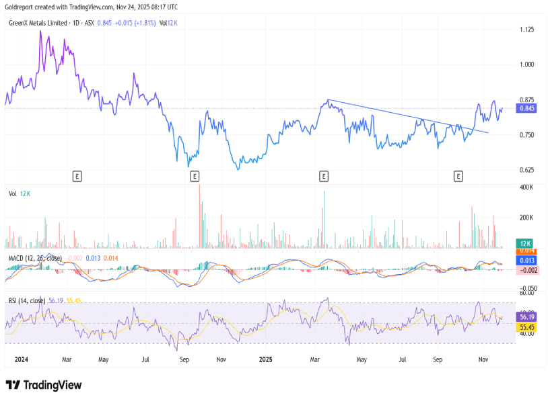Open the earnings E marker near September 2024
The height and width of the screenshot is (393, 548).
click(195, 176)
